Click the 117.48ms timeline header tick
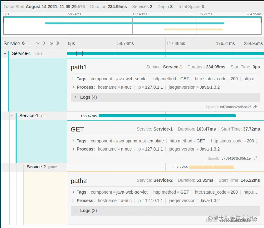Screen dimensions: 264x228 (x=176, y=43)
